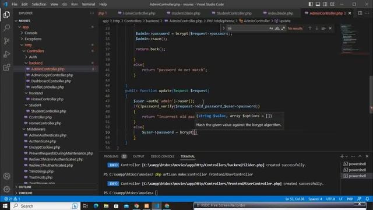Click the errors and warnings status item

click(12, 199)
